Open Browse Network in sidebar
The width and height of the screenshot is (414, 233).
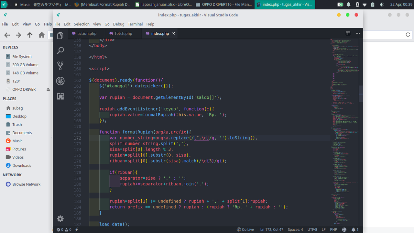[26, 184]
